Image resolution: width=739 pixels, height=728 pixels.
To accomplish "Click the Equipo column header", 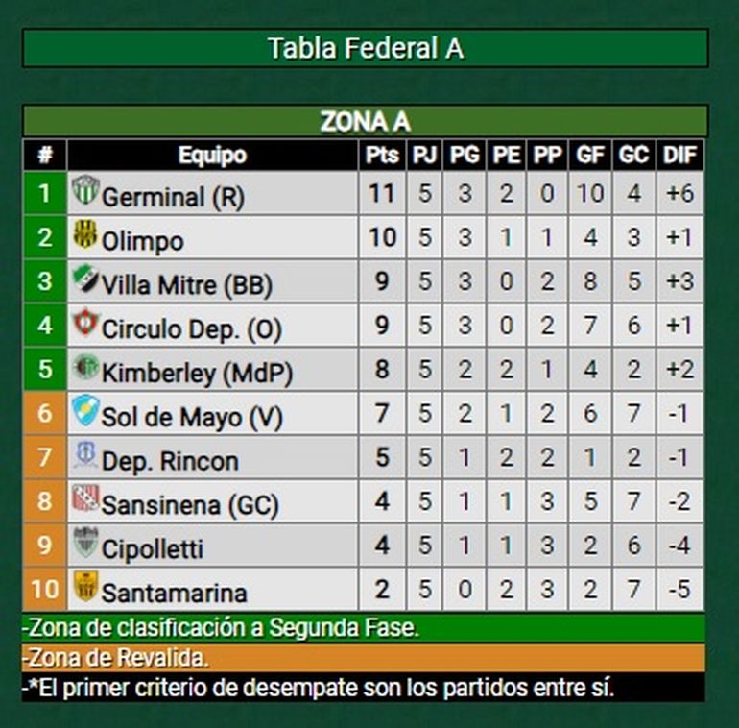I will click(212, 155).
